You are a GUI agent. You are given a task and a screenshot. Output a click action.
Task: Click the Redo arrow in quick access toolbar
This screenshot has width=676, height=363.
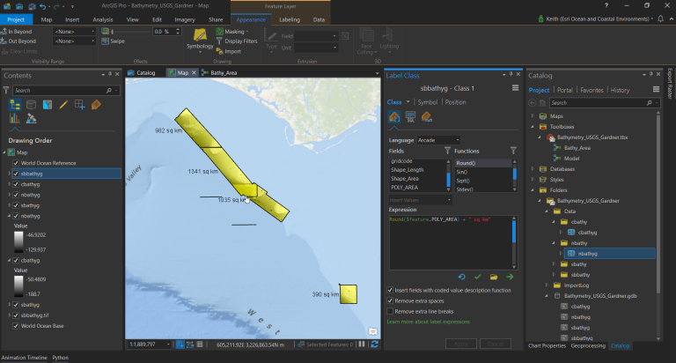(56, 6)
